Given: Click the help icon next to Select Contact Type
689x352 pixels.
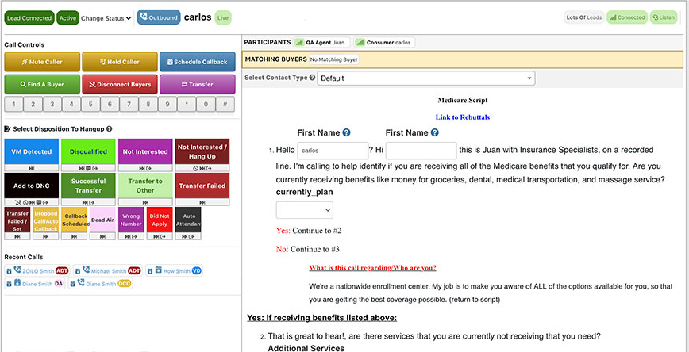Looking at the screenshot, I should (312, 78).
